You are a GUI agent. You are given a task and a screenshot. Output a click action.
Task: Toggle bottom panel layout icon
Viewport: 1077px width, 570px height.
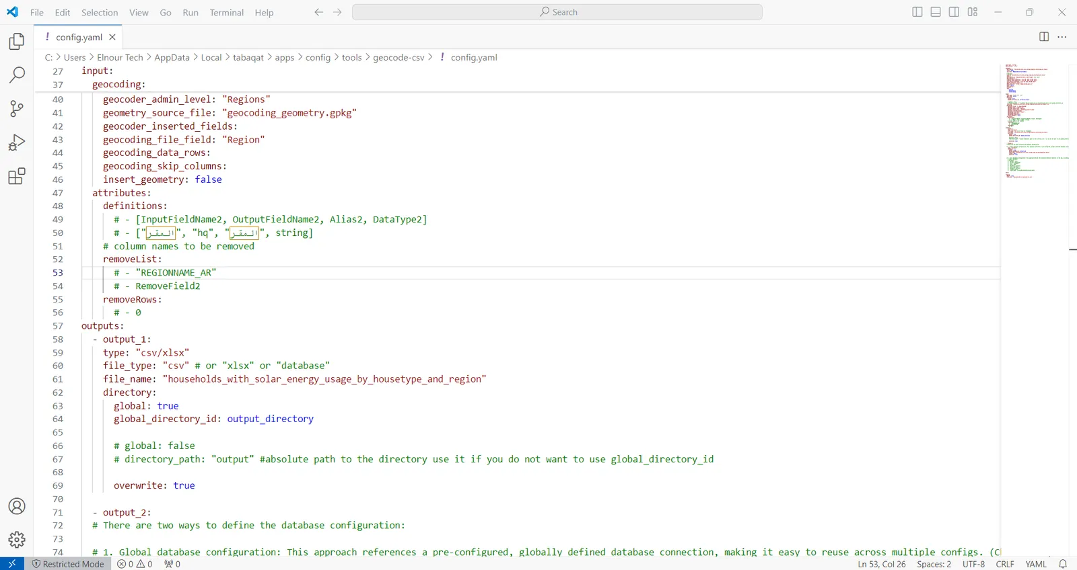tap(936, 12)
